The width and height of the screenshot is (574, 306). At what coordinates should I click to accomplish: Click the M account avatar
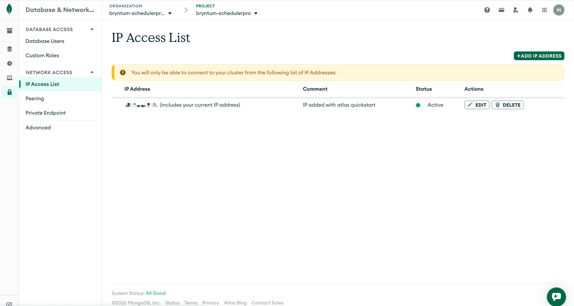559,10
